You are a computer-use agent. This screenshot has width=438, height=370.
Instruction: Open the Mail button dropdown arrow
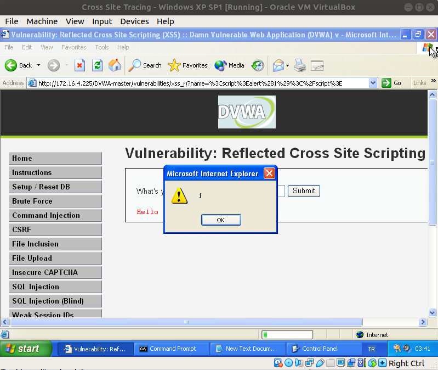(x=287, y=65)
